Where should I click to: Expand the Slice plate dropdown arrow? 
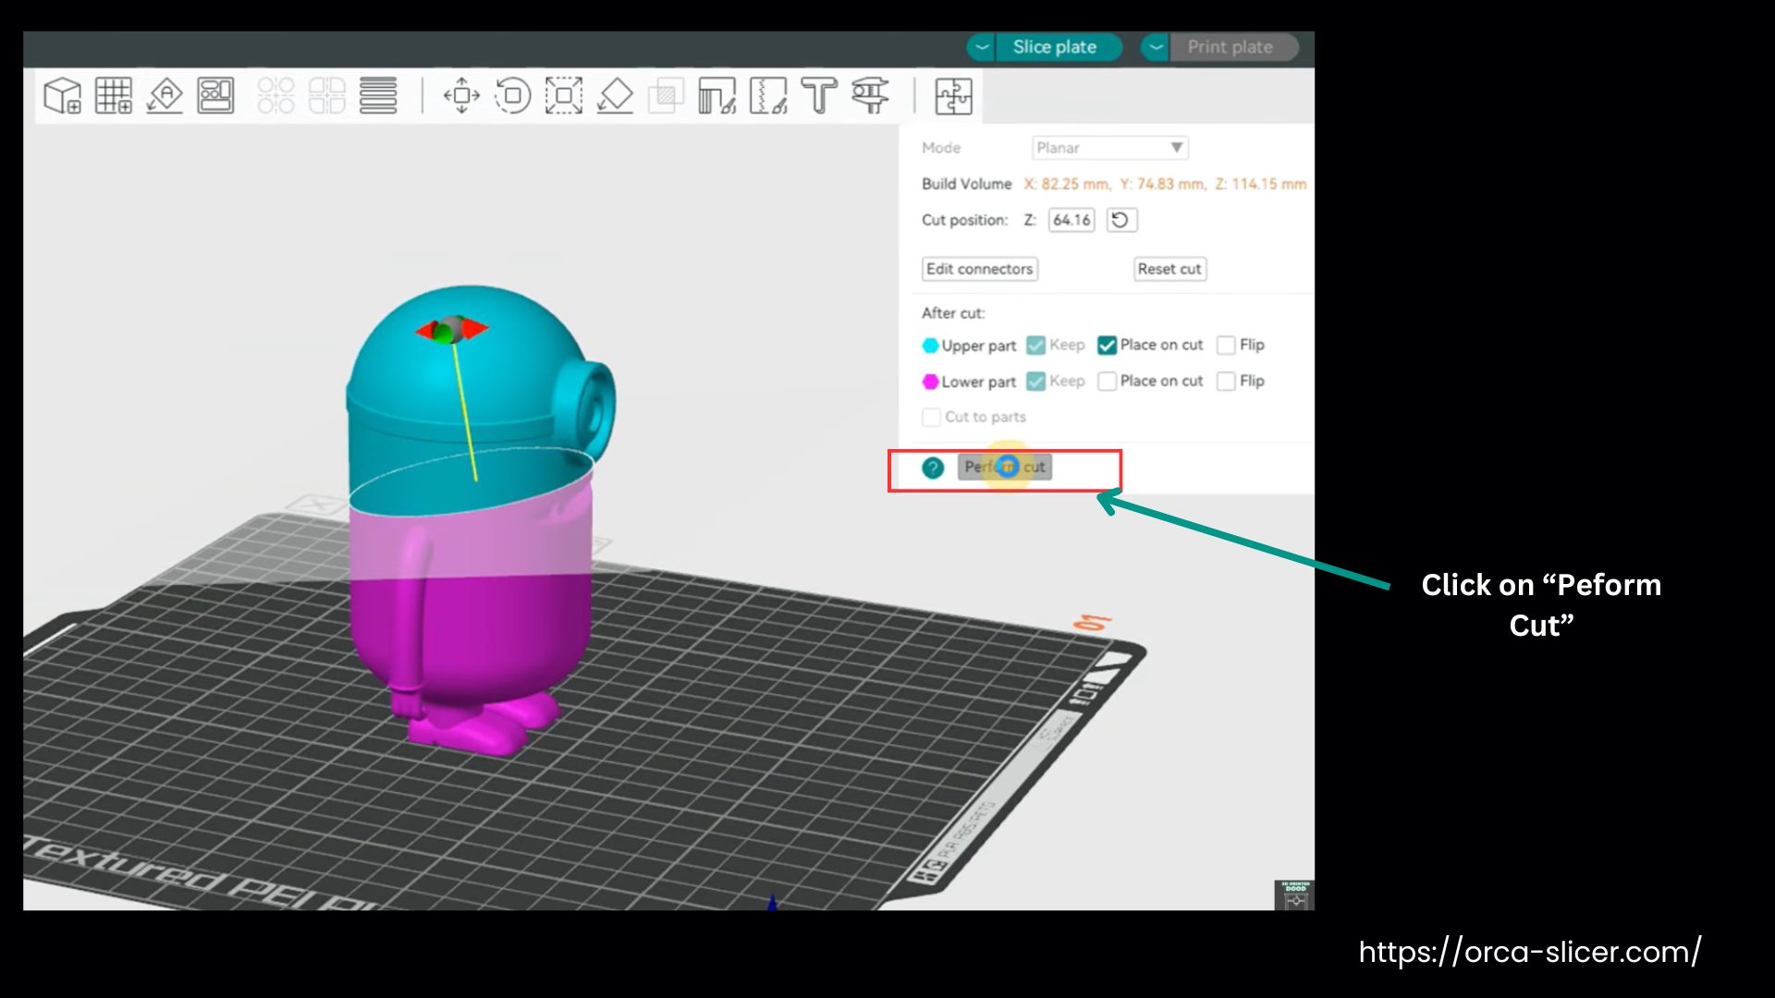coord(982,47)
